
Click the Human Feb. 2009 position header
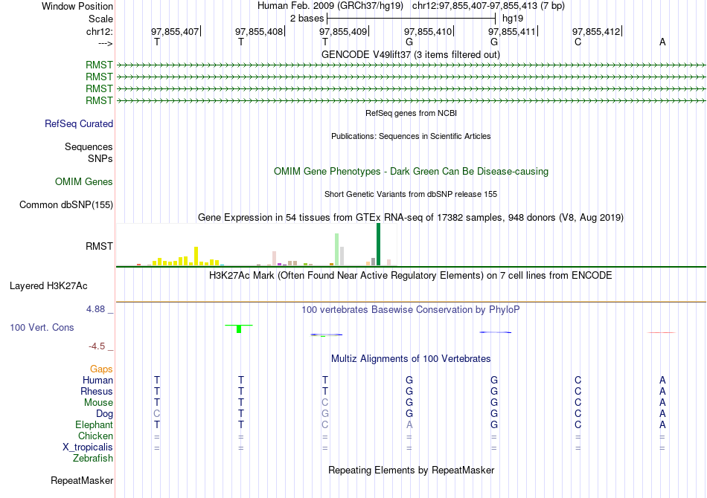(411, 6)
